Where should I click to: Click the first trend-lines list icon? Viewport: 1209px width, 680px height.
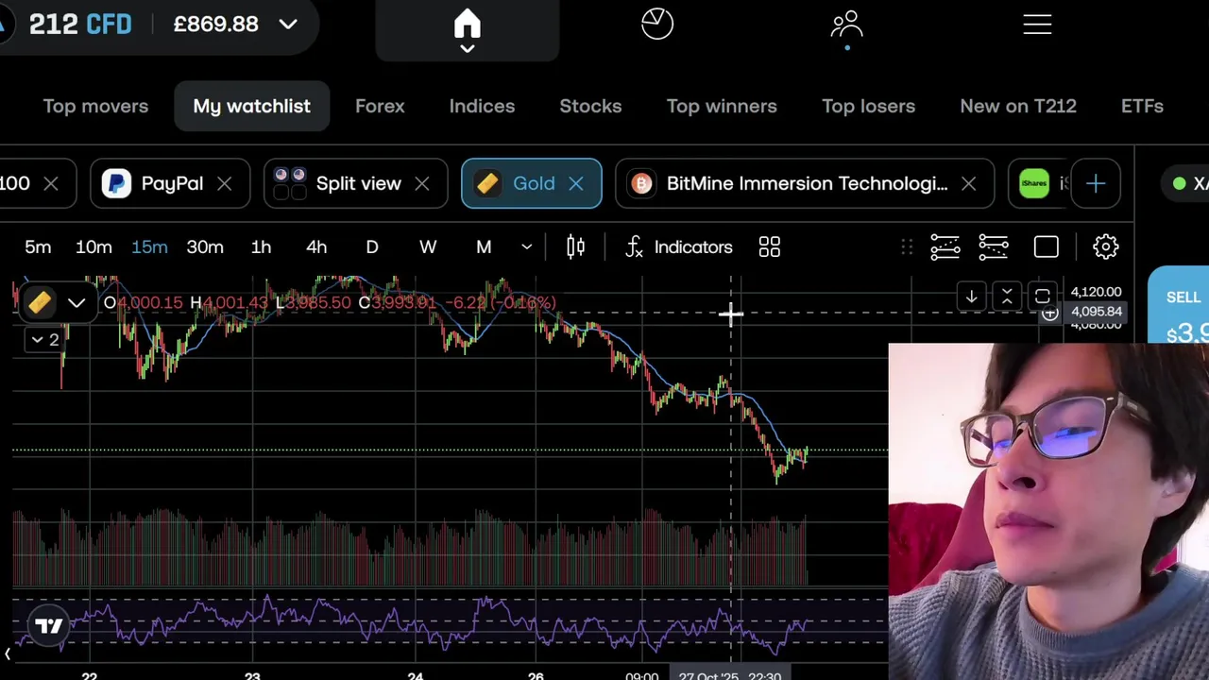945,247
